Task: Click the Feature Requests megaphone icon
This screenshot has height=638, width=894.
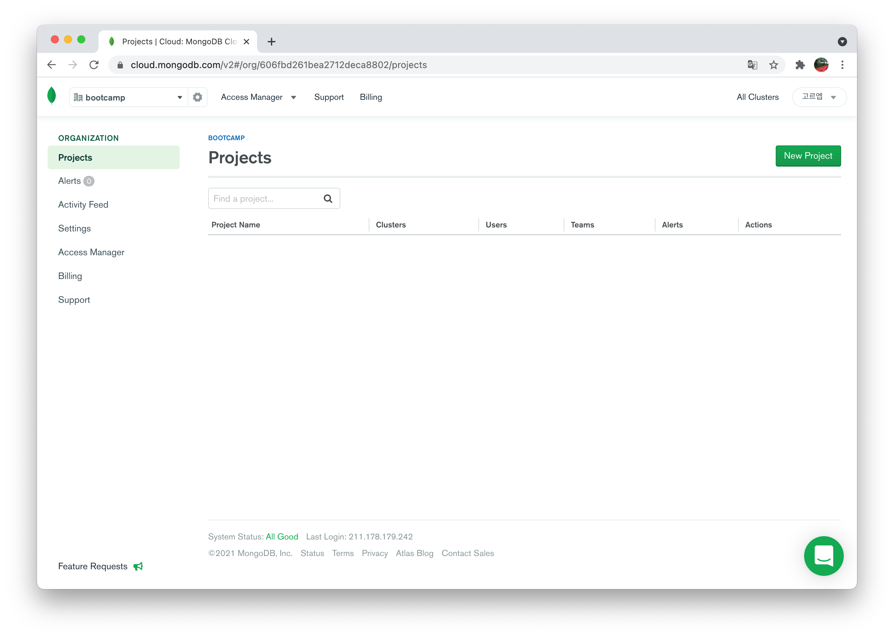Action: (138, 566)
